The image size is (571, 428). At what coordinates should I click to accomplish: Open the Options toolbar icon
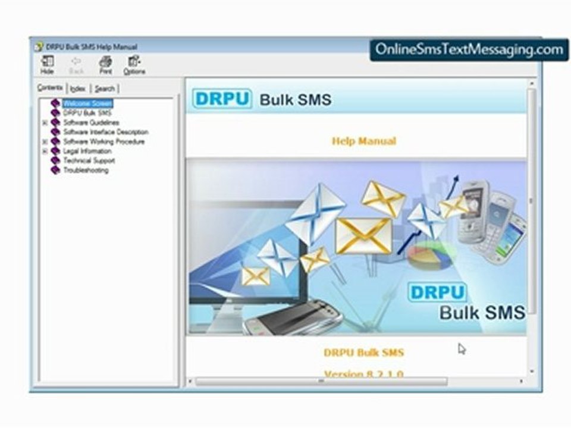tap(134, 65)
